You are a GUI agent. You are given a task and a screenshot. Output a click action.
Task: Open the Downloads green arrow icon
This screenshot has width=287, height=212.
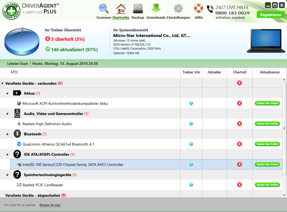point(156,9)
